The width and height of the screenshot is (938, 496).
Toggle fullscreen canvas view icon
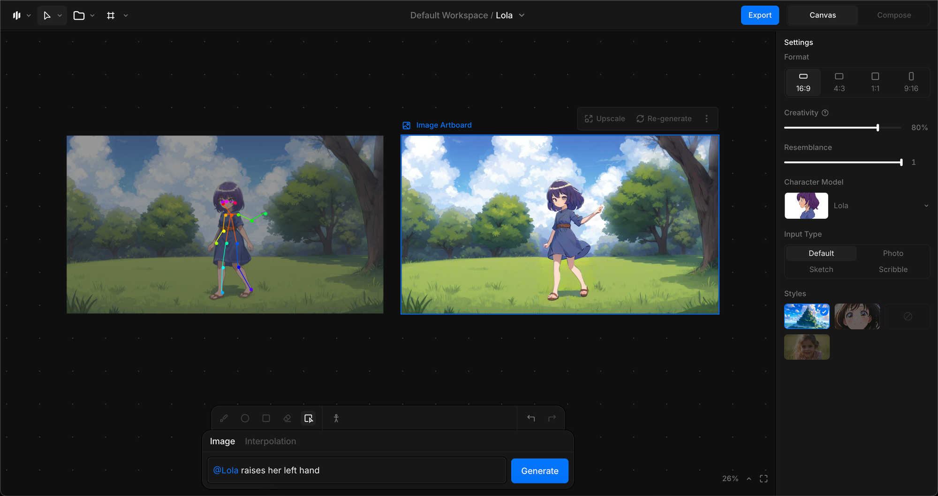click(x=764, y=479)
